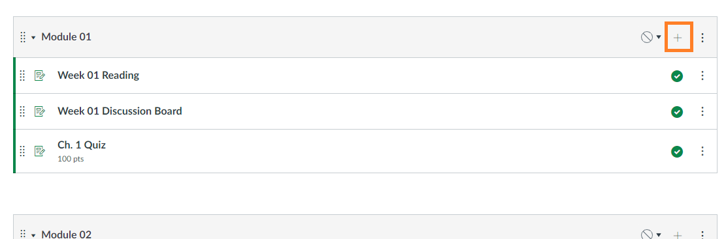Toggle Ch. 1 Quiz published status
This screenshot has height=239, width=726.
tap(677, 151)
